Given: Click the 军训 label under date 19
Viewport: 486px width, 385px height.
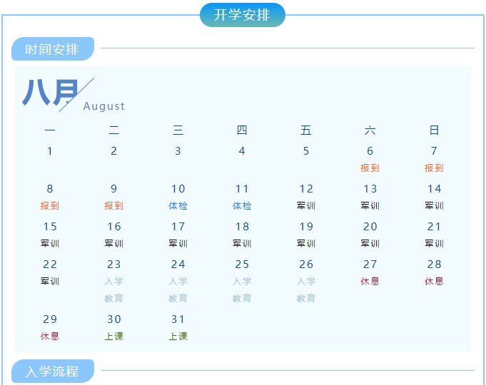Looking at the screenshot, I should [306, 243].
